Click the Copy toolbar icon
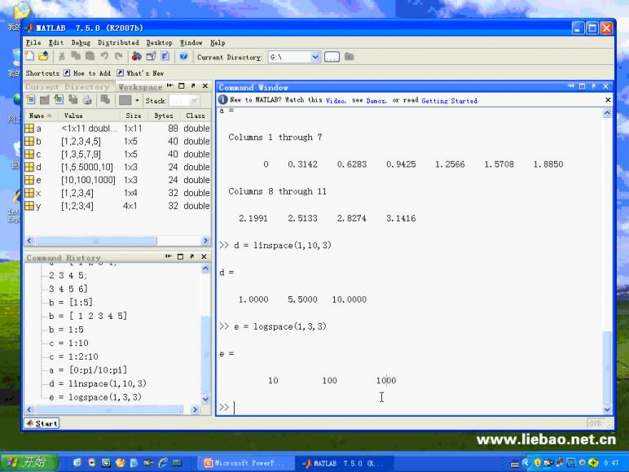 (76, 56)
